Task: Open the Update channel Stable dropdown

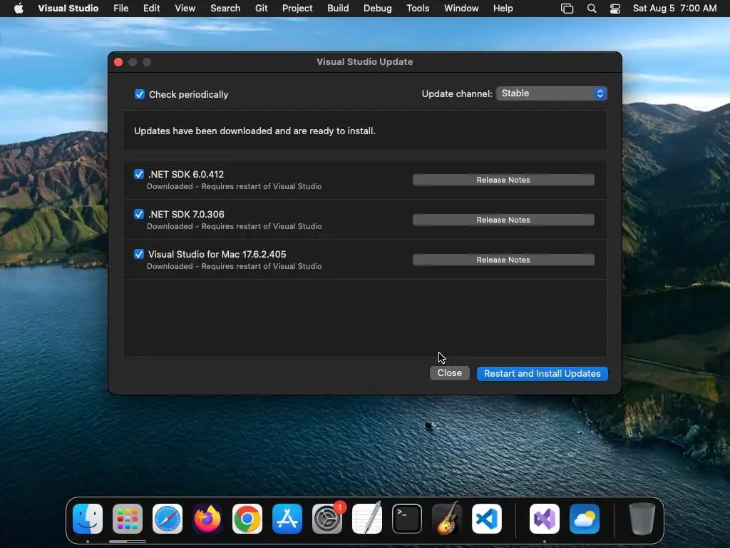Action: pos(552,93)
